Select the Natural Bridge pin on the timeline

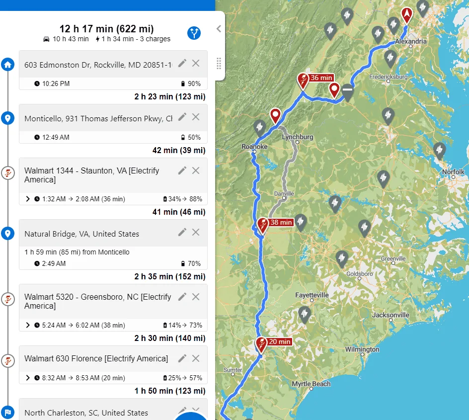pyautogui.click(x=8, y=233)
